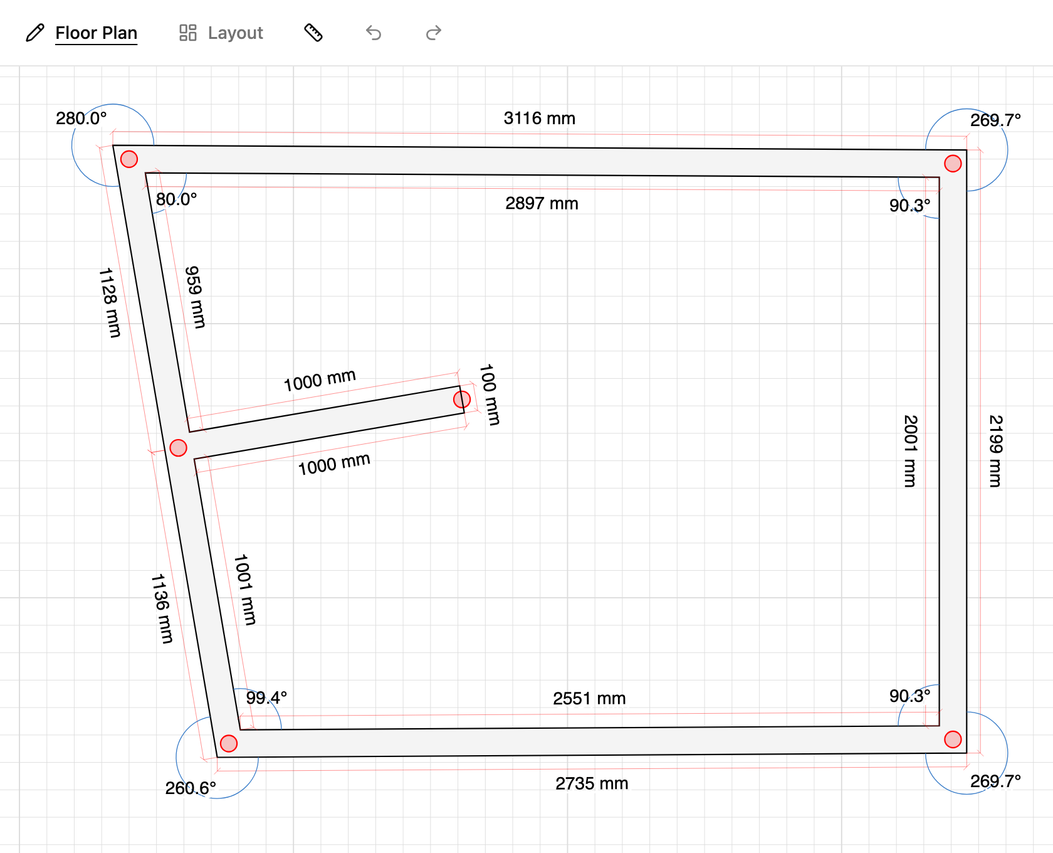1053x853 pixels.
Task: Click the 99.4° angle label
Action: tap(266, 698)
